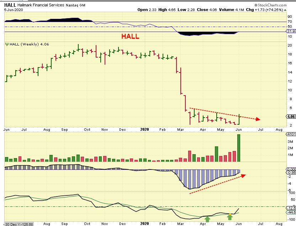
Task: Click the red arrowhead on MACD histogram panel
Action: 243,176
